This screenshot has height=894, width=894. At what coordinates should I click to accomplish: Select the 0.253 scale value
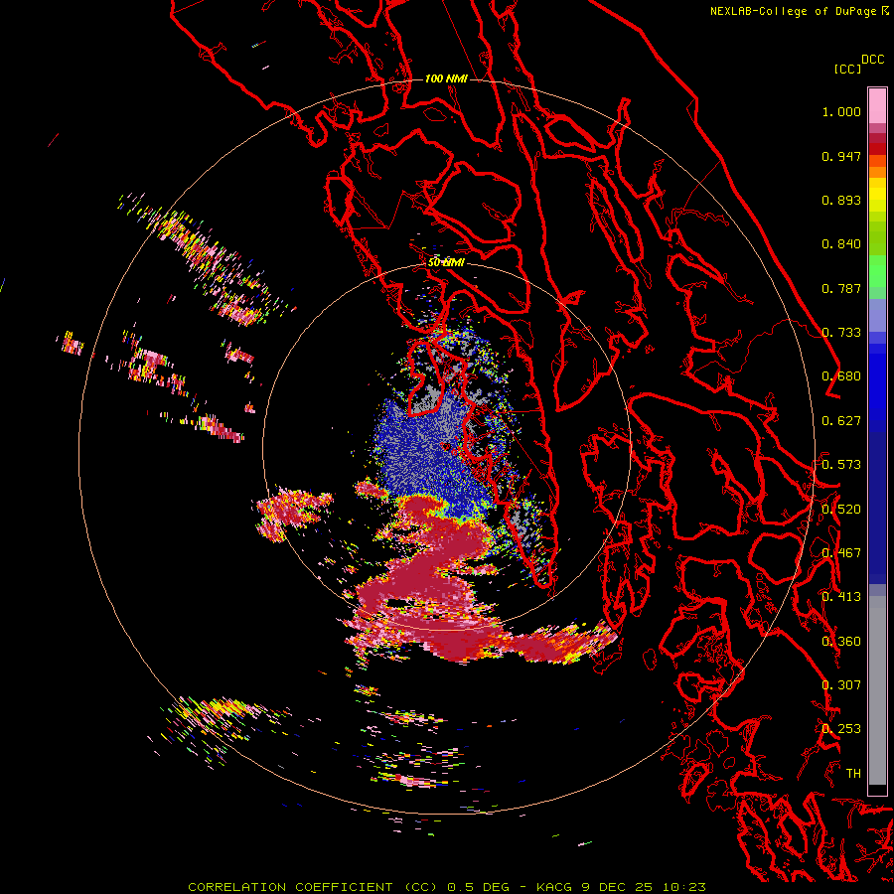tap(841, 729)
